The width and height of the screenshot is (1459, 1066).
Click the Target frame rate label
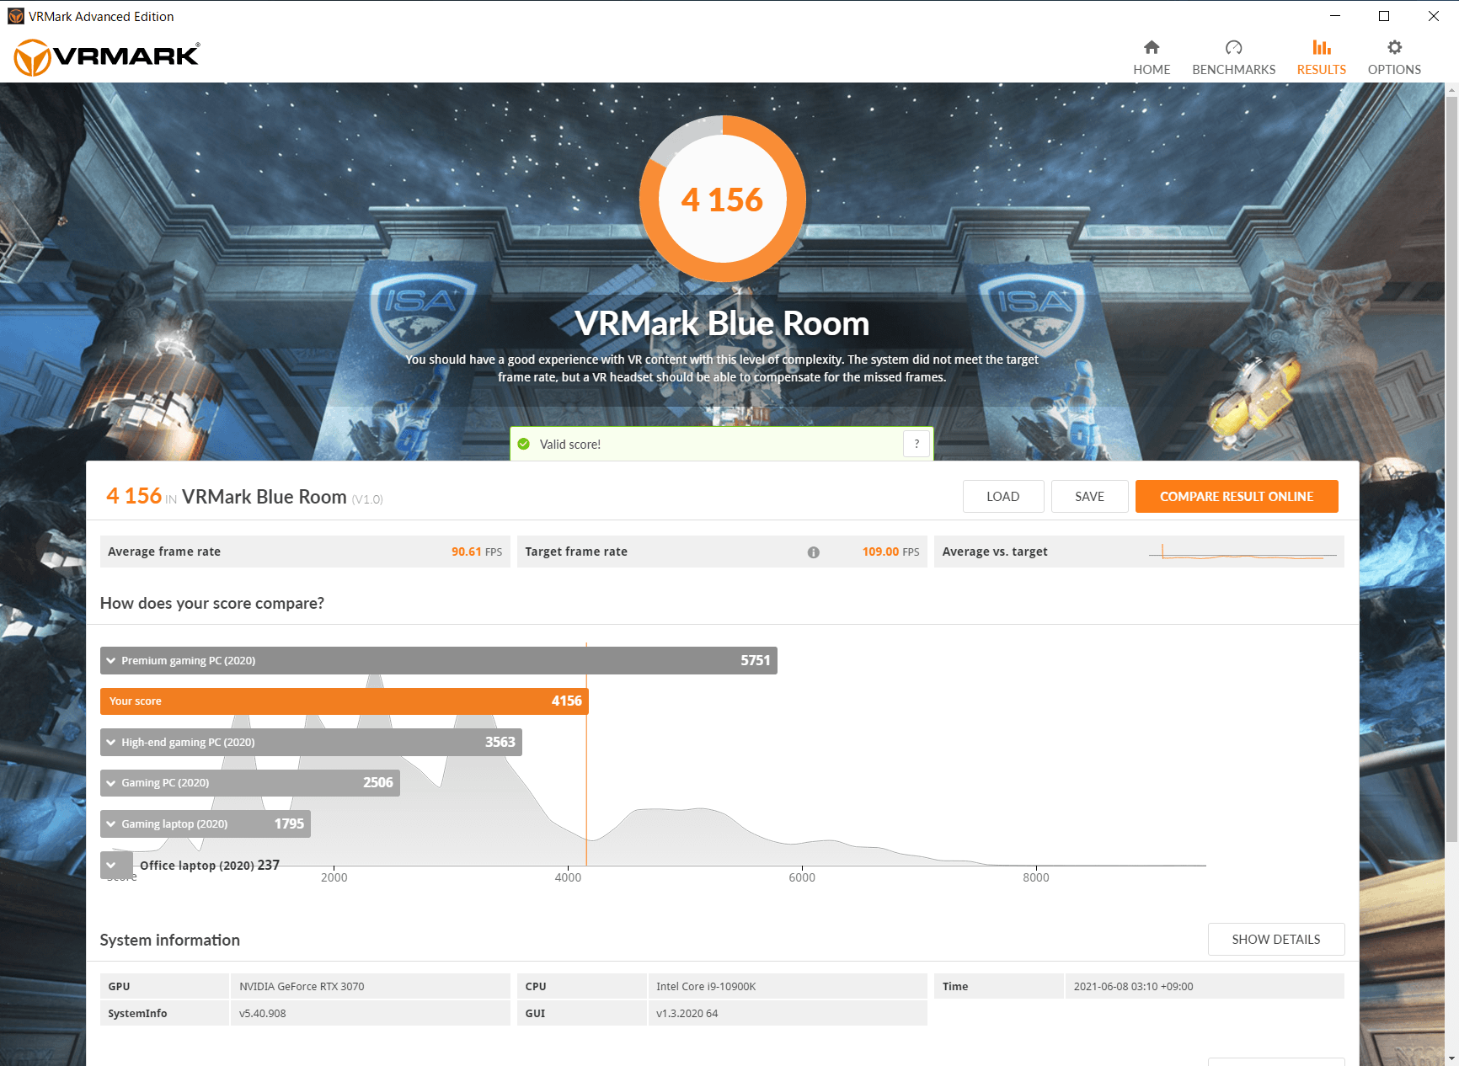pos(576,552)
